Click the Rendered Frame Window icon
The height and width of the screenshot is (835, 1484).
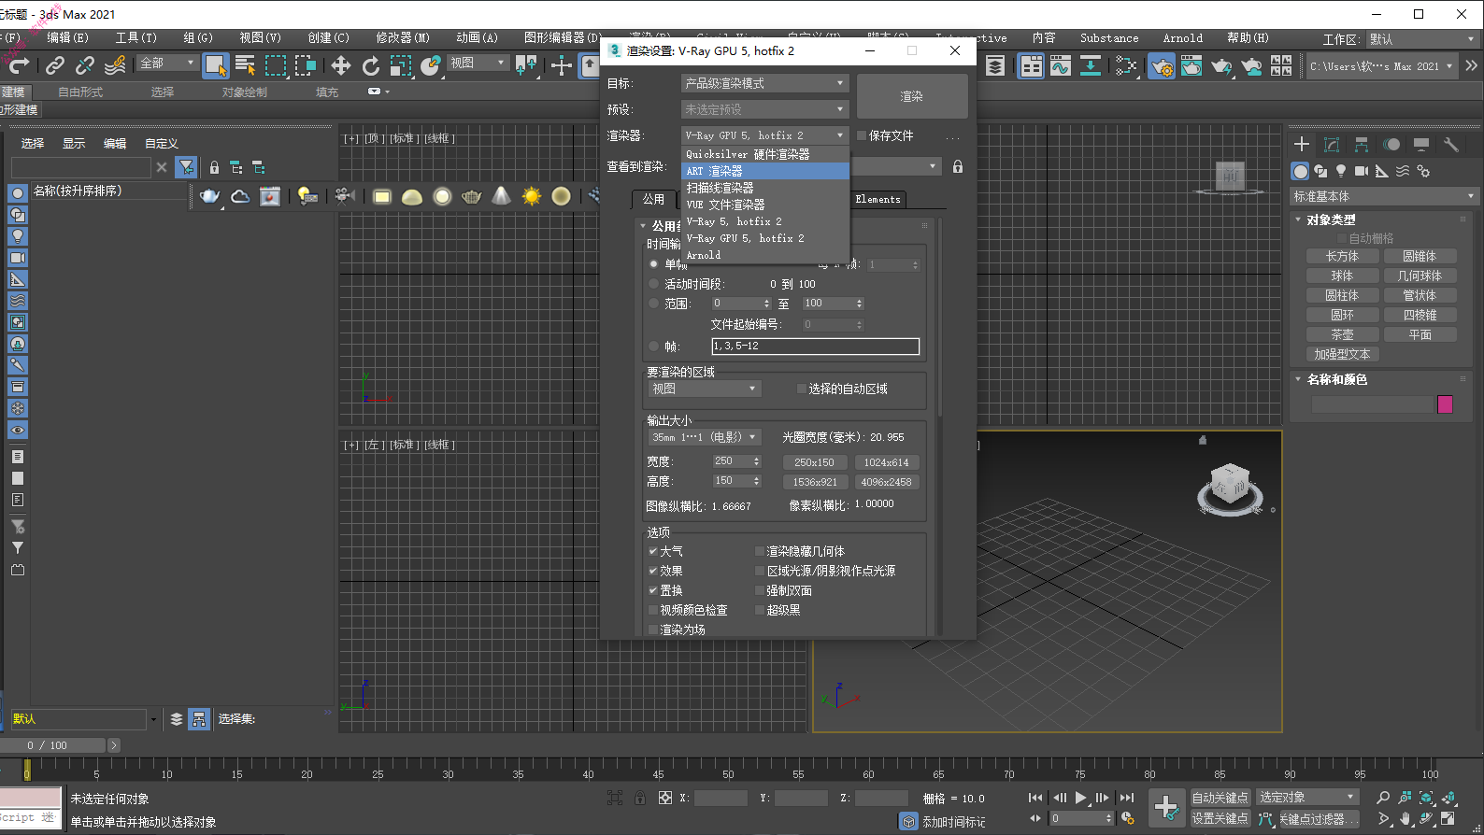1191,65
